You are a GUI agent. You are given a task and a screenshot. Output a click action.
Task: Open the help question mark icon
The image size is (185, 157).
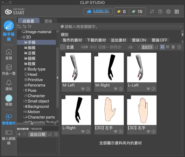(160, 12)
